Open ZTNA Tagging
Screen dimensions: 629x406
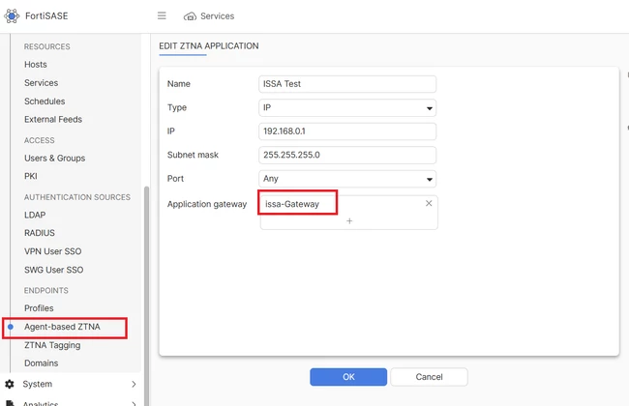(x=52, y=345)
